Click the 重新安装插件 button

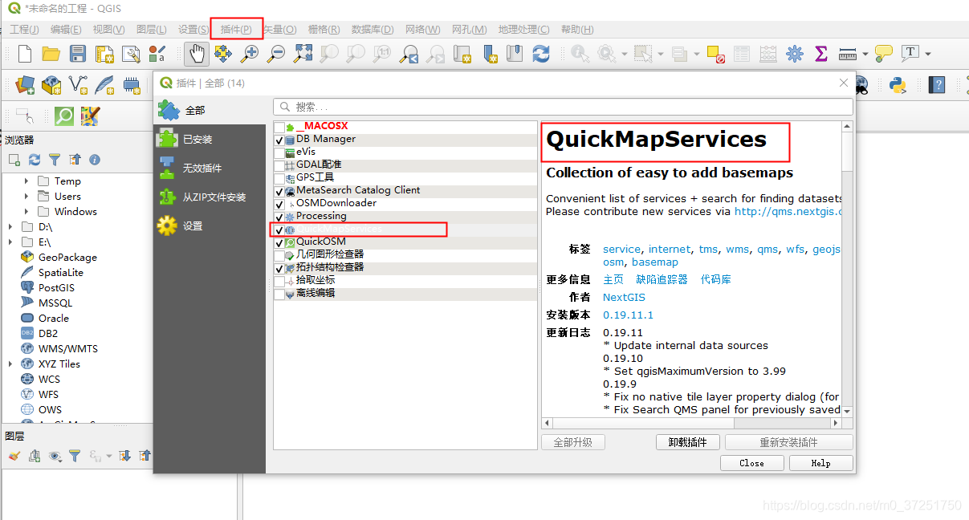pyautogui.click(x=789, y=442)
